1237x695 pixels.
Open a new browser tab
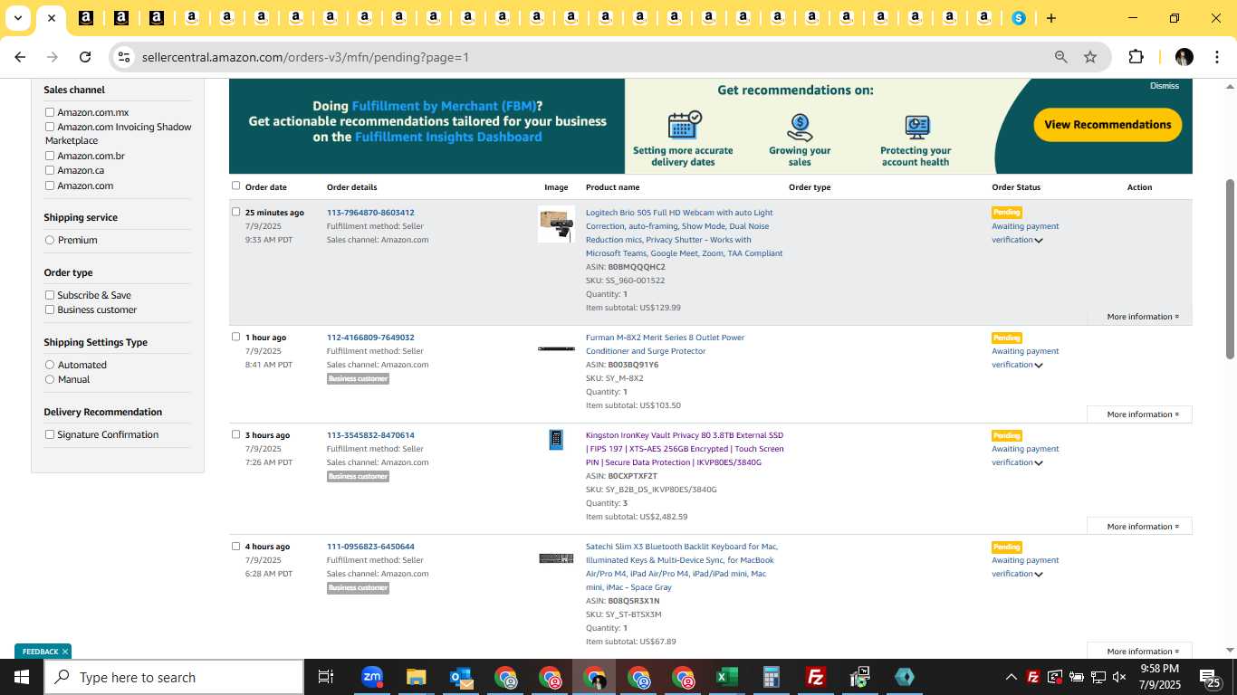tap(1050, 18)
